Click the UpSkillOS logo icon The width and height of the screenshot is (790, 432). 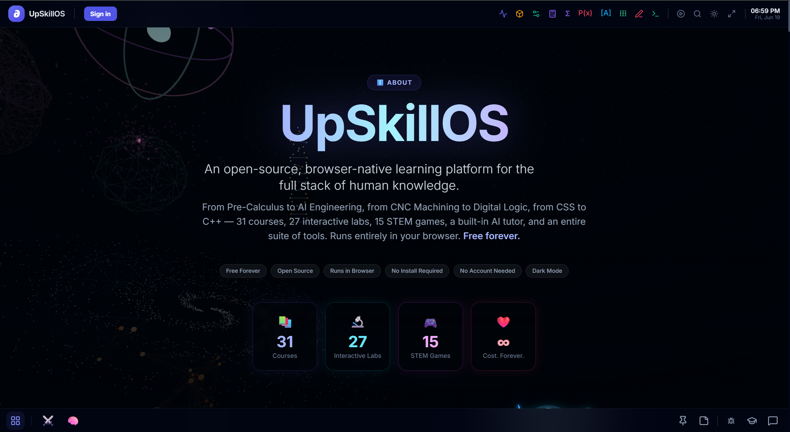pos(16,14)
